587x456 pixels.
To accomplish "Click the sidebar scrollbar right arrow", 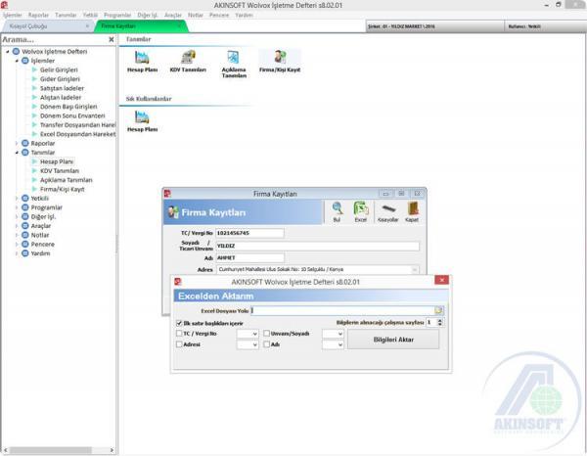I will [112, 450].
